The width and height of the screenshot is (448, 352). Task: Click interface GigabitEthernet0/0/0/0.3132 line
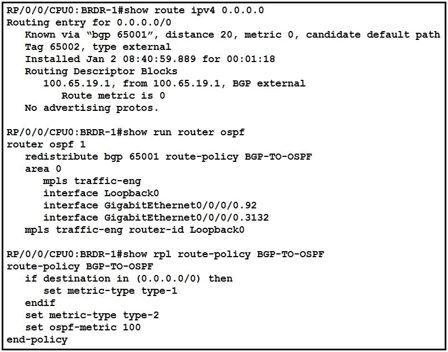tap(156, 218)
